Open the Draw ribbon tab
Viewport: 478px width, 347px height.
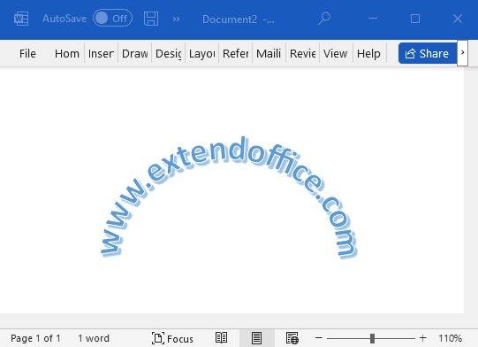tap(135, 53)
